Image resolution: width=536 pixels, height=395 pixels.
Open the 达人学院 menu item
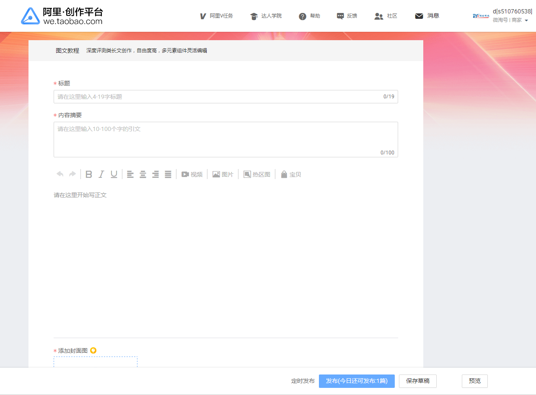266,16
